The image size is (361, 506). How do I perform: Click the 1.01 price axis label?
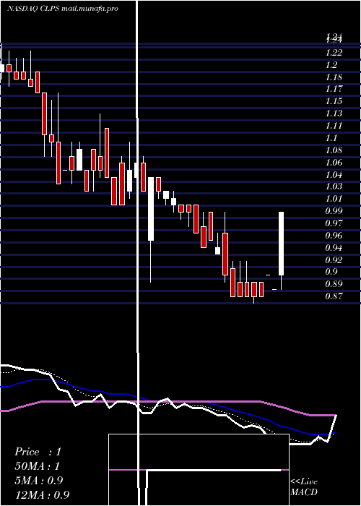point(334,198)
